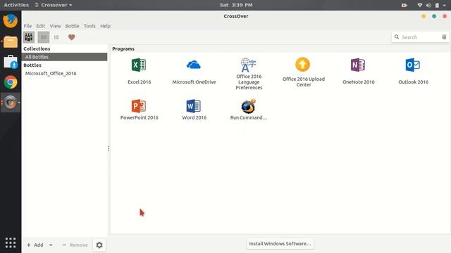The height and width of the screenshot is (253, 451).
Task: Focus the Search input field
Action: (420, 37)
